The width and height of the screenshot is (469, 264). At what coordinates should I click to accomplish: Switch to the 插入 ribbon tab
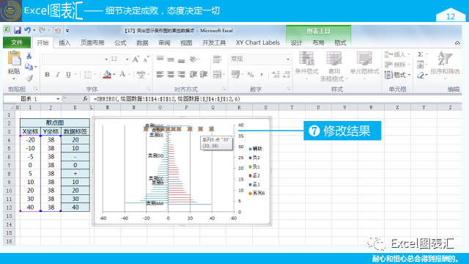64,43
